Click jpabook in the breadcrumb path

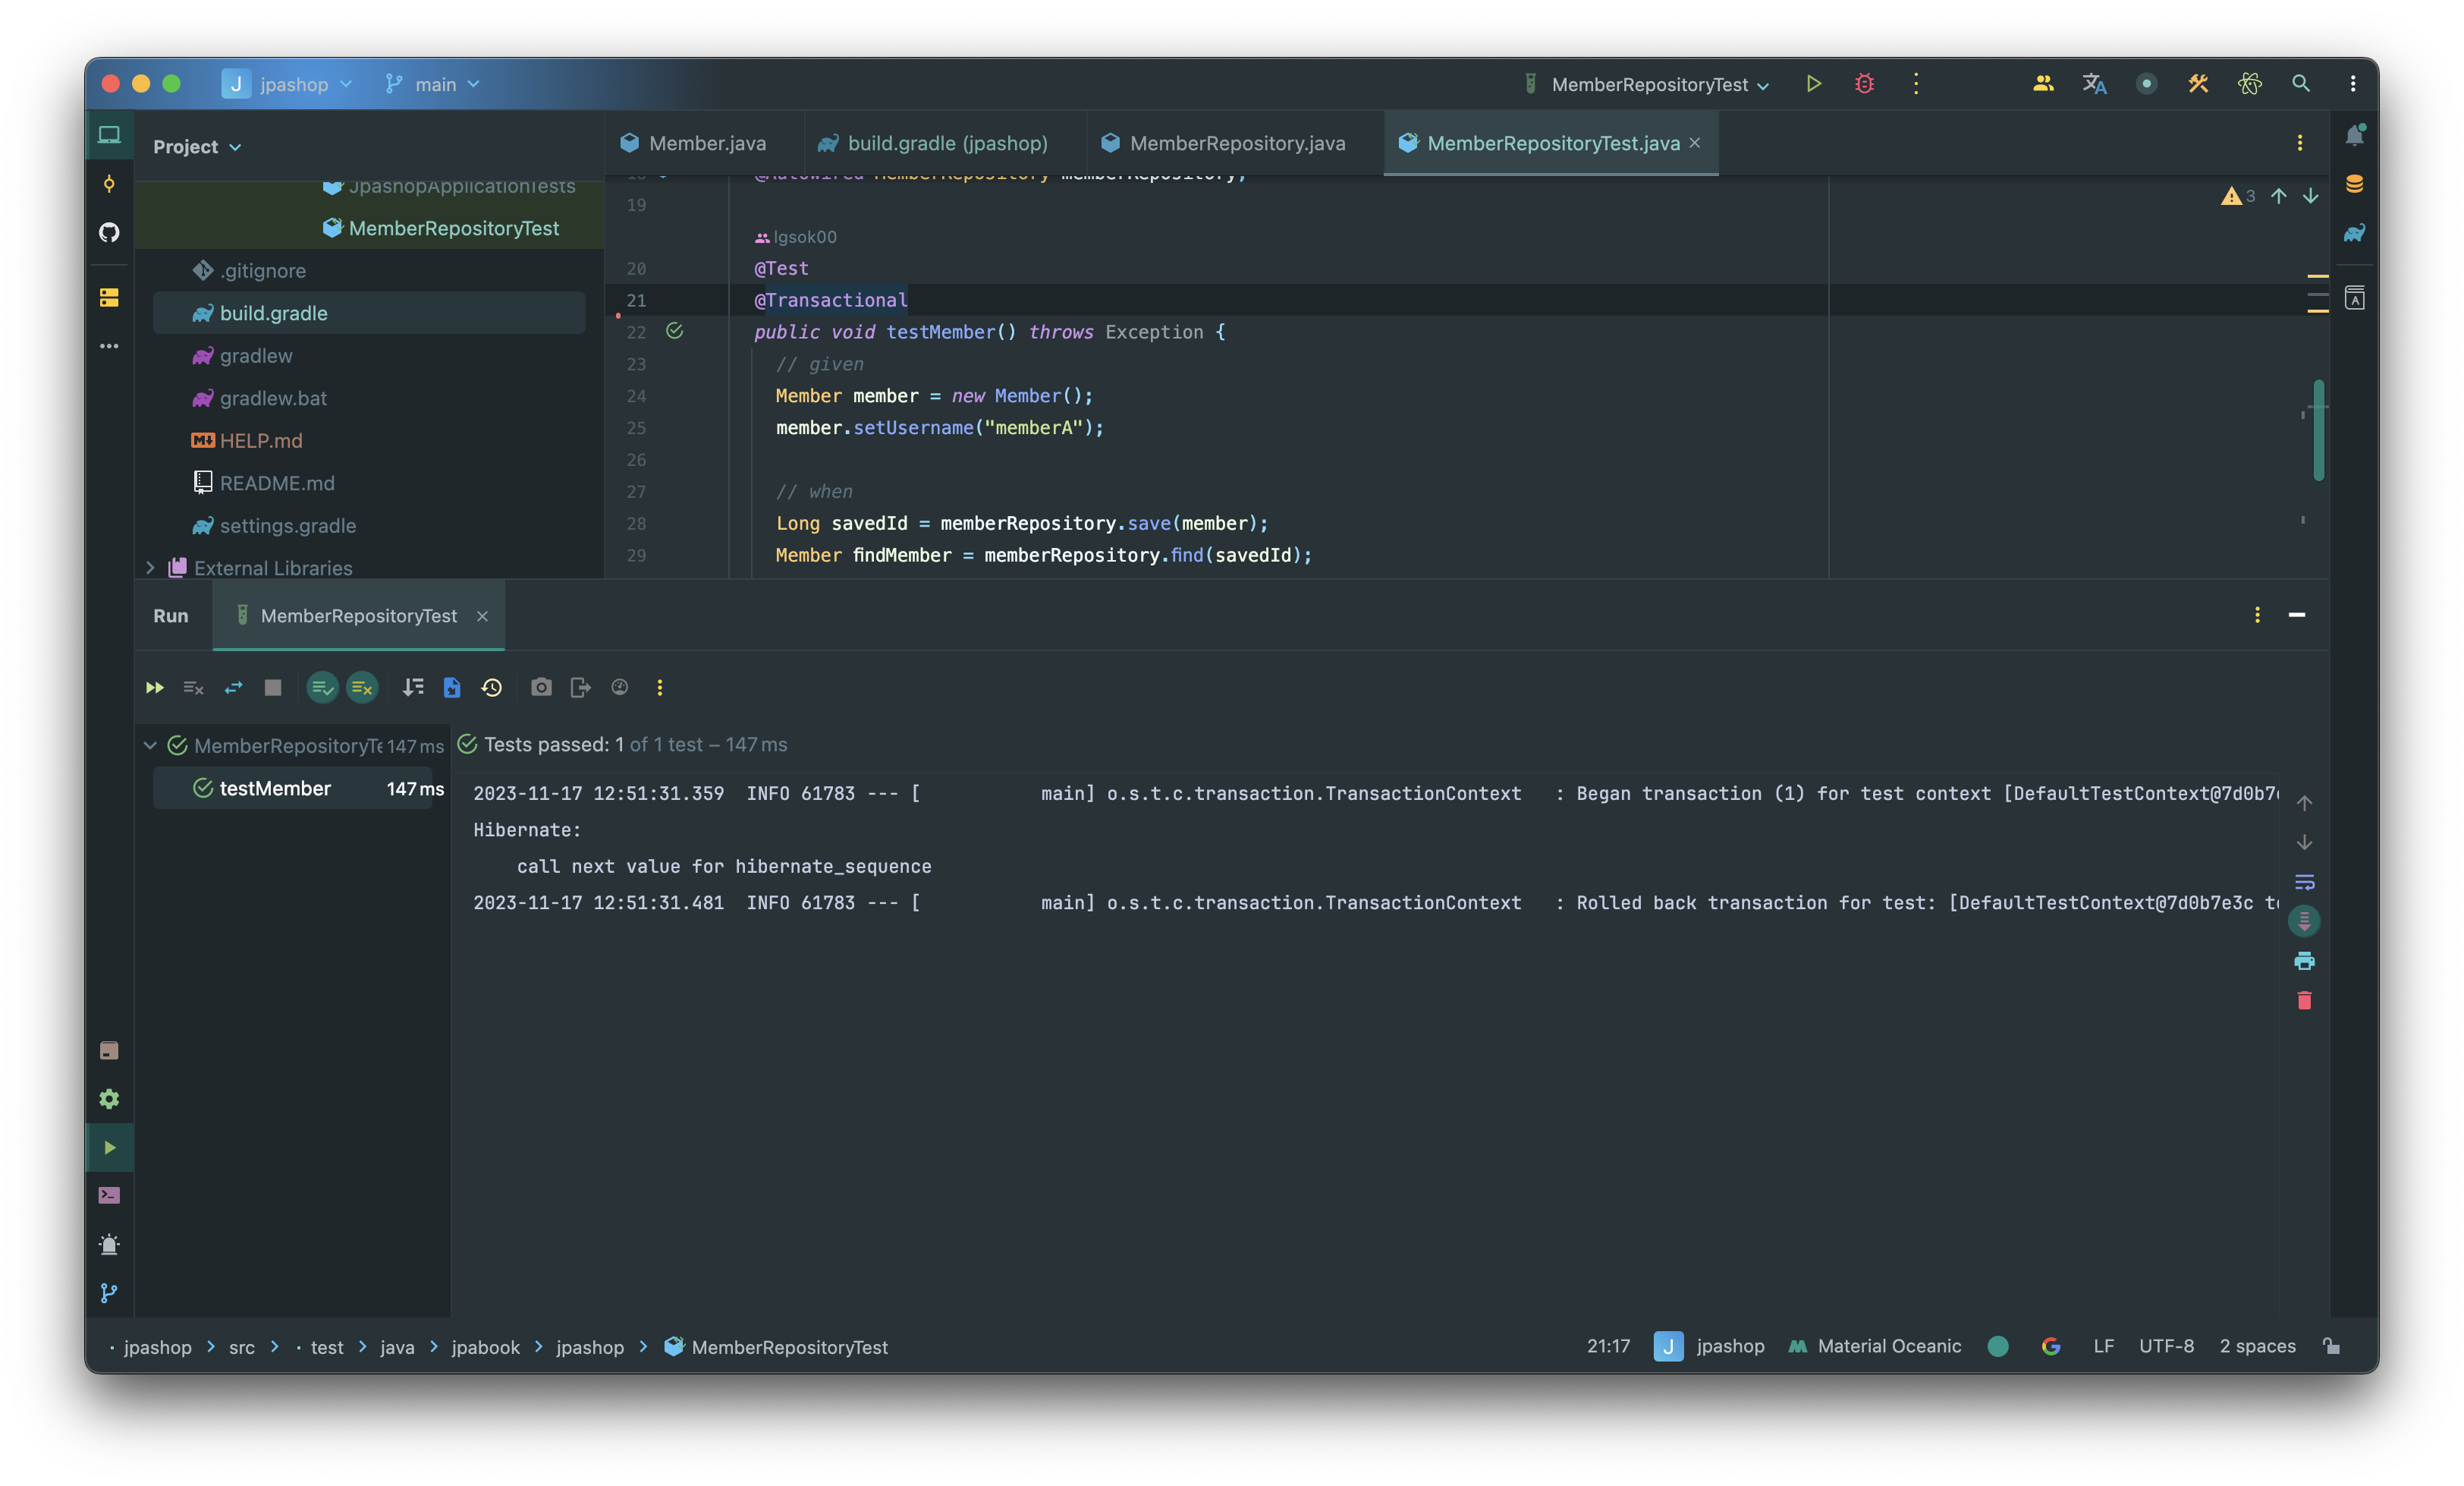(485, 1348)
